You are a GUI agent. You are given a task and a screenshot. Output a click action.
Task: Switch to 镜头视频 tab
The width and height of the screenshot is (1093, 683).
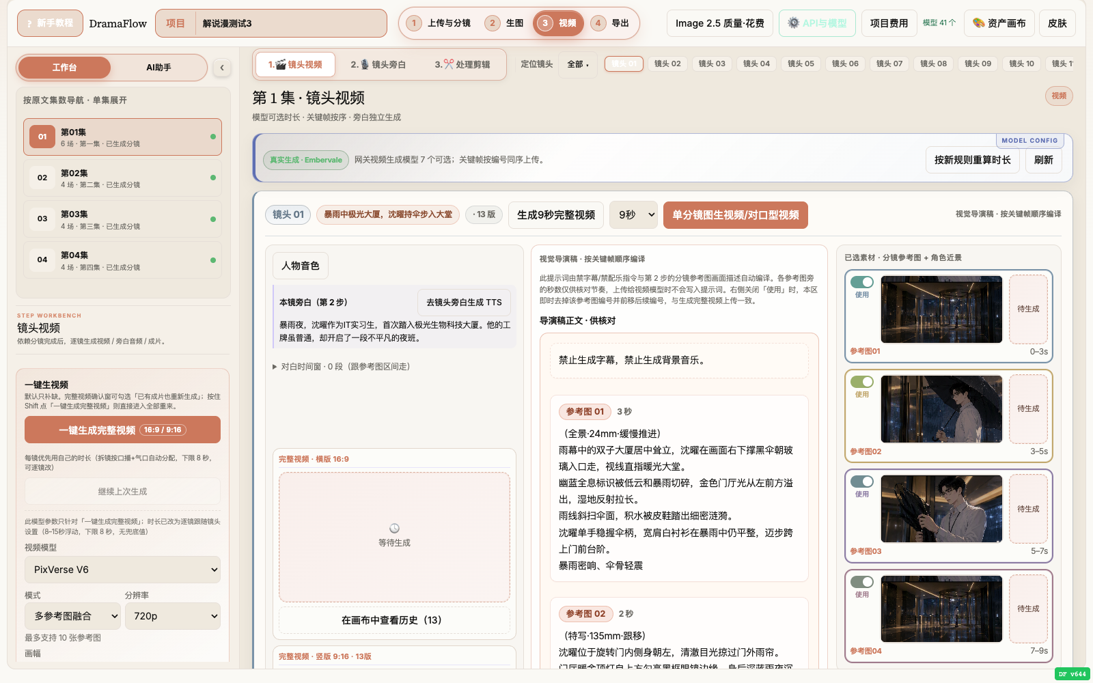click(x=295, y=64)
